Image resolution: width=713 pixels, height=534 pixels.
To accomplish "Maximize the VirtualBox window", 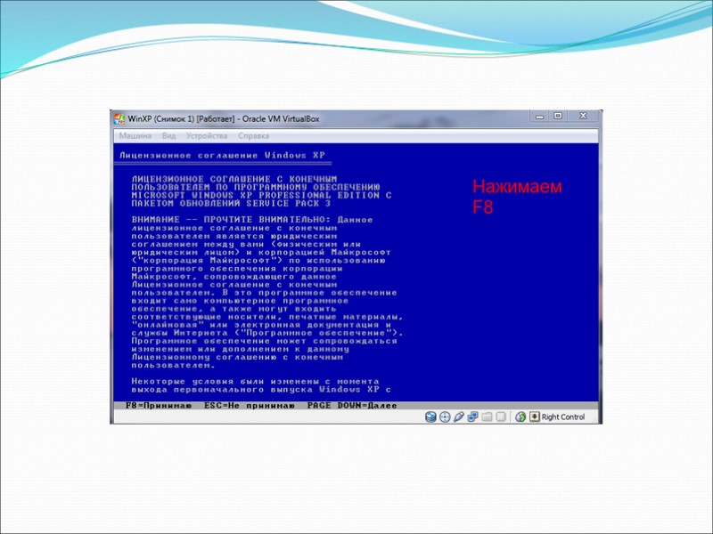I will (558, 117).
